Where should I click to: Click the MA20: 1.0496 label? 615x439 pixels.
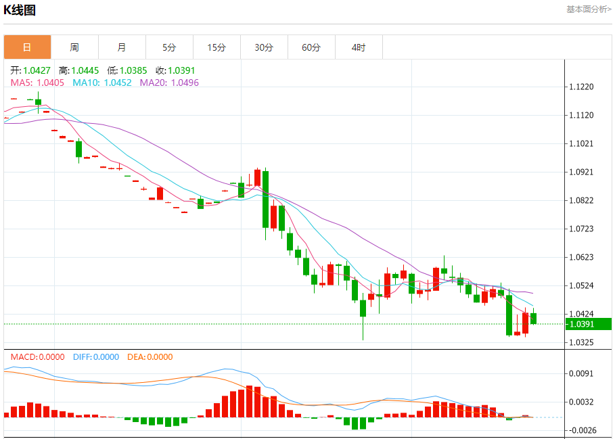click(x=169, y=83)
